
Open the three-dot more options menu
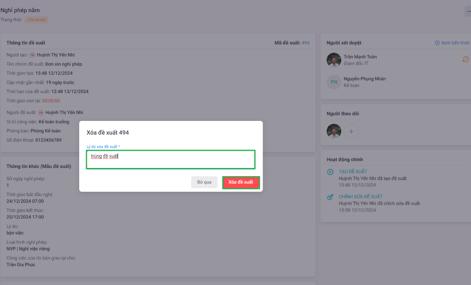click(x=468, y=12)
